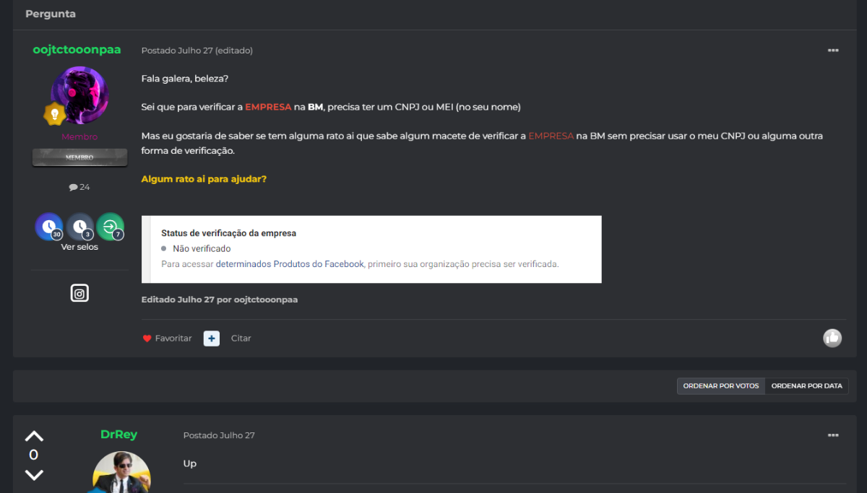Toggle Favoritar heart on the post
Viewport: 867px width, 493px height.
[167, 338]
